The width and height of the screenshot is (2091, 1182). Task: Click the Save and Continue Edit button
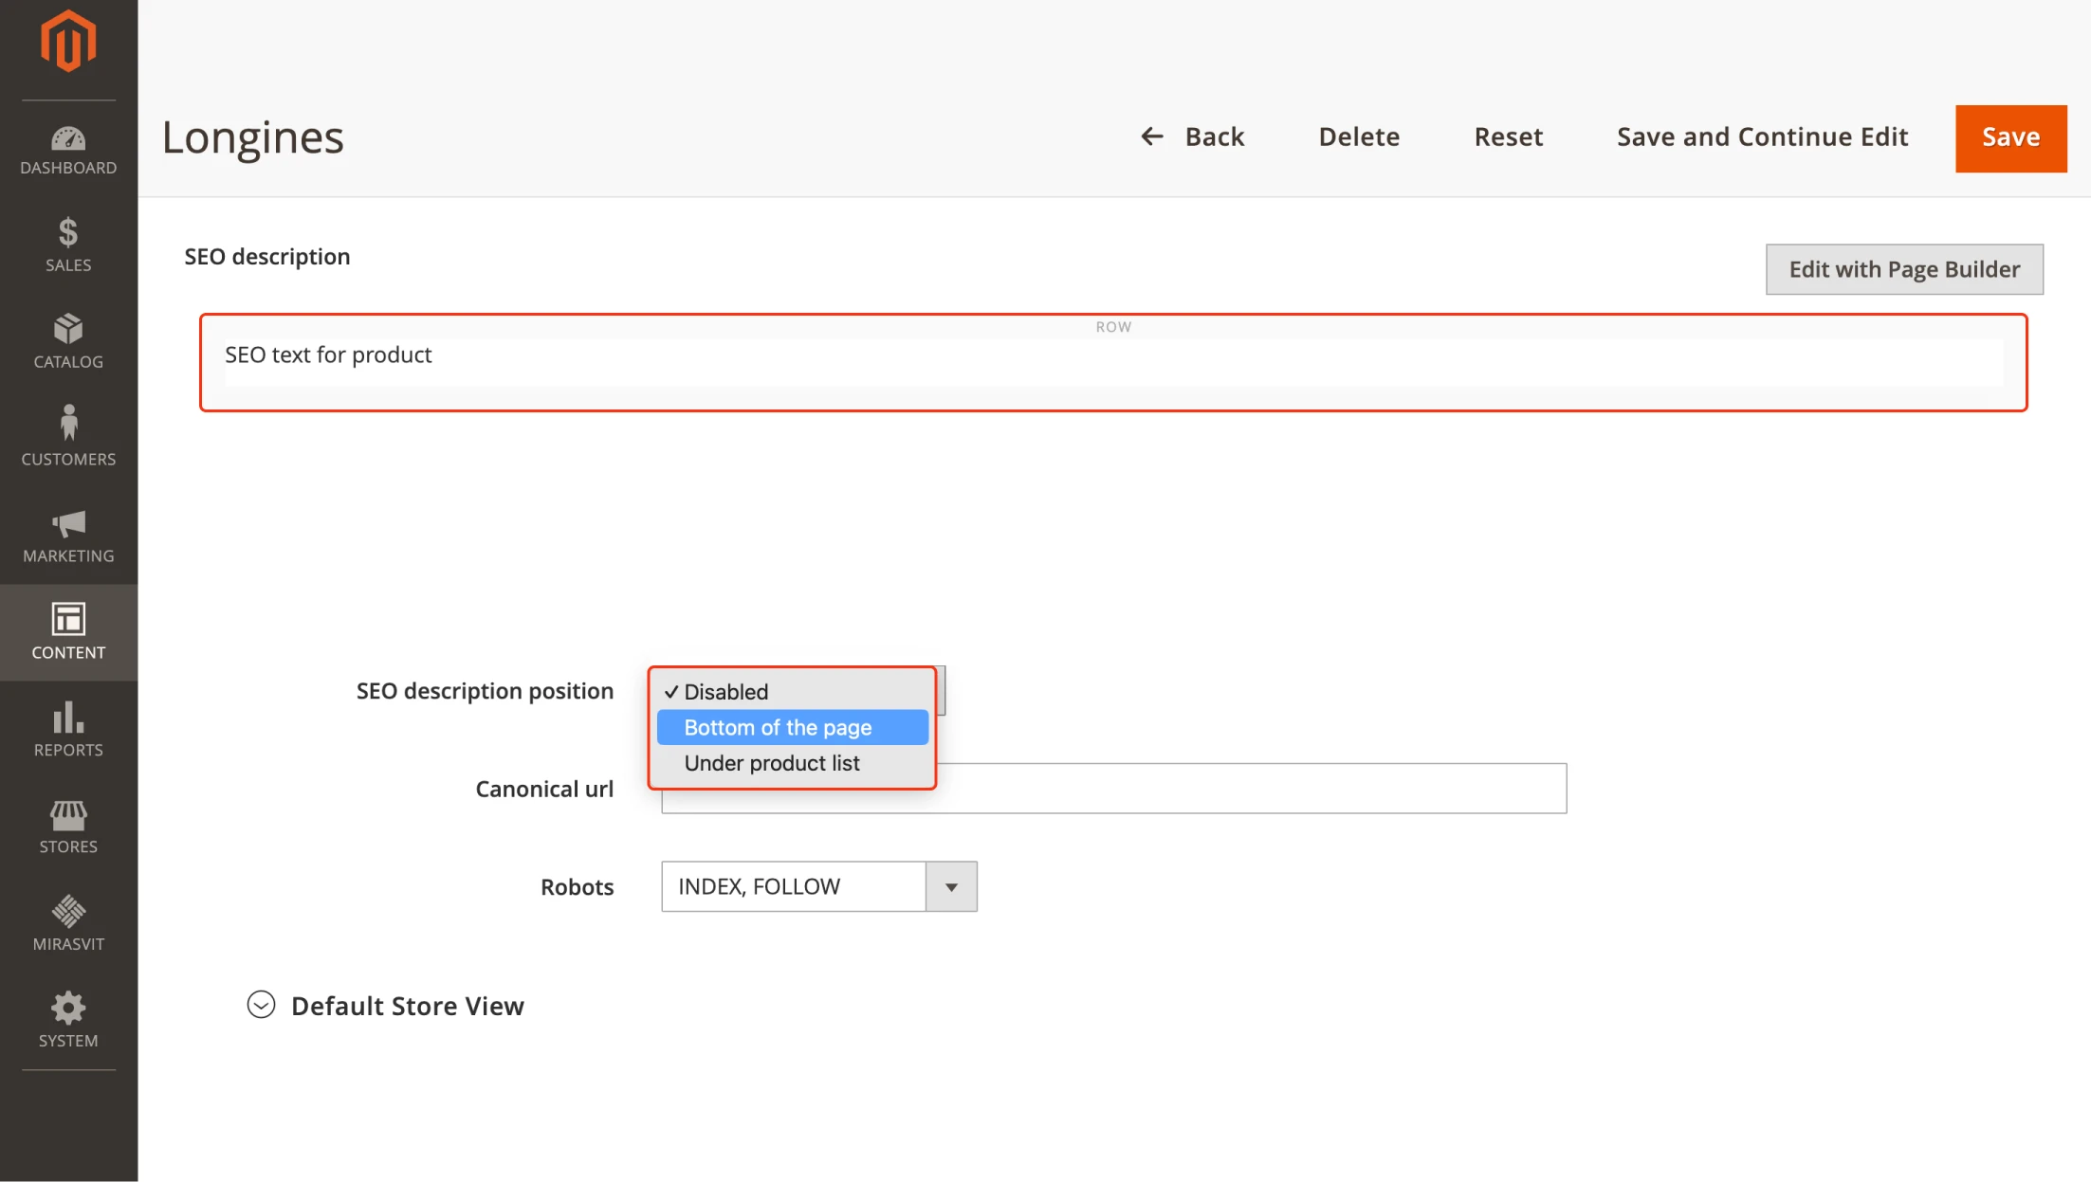[x=1762, y=136]
